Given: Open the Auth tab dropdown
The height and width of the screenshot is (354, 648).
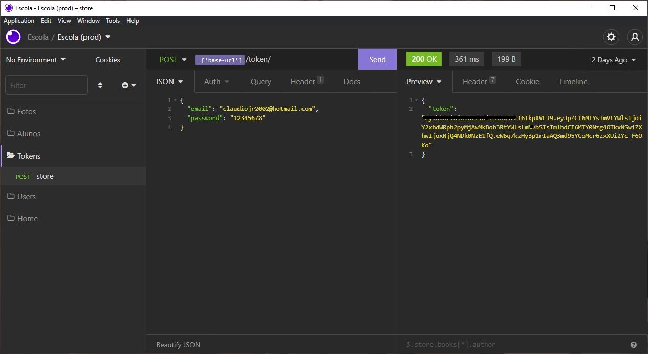Looking at the screenshot, I should (217, 81).
